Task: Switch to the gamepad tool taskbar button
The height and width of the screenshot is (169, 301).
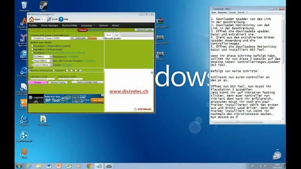Action: click(109, 166)
